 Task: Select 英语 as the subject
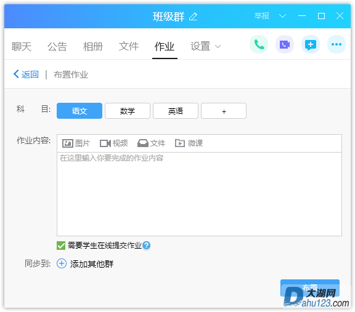176,111
